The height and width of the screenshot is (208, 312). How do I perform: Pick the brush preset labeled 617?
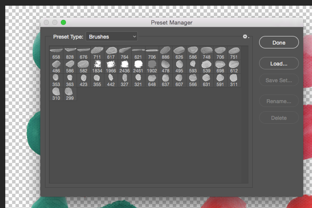(x=111, y=53)
